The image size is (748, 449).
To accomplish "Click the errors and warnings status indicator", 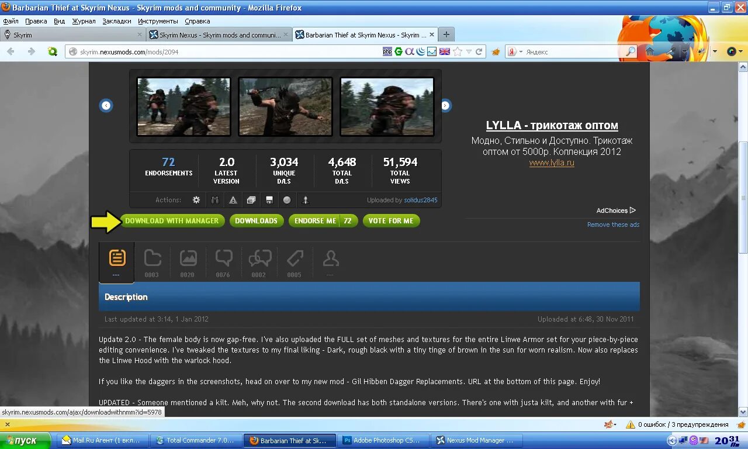I will pyautogui.click(x=677, y=424).
